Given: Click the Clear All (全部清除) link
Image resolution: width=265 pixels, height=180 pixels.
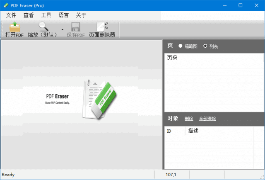Looking at the screenshot, I should 207,119.
